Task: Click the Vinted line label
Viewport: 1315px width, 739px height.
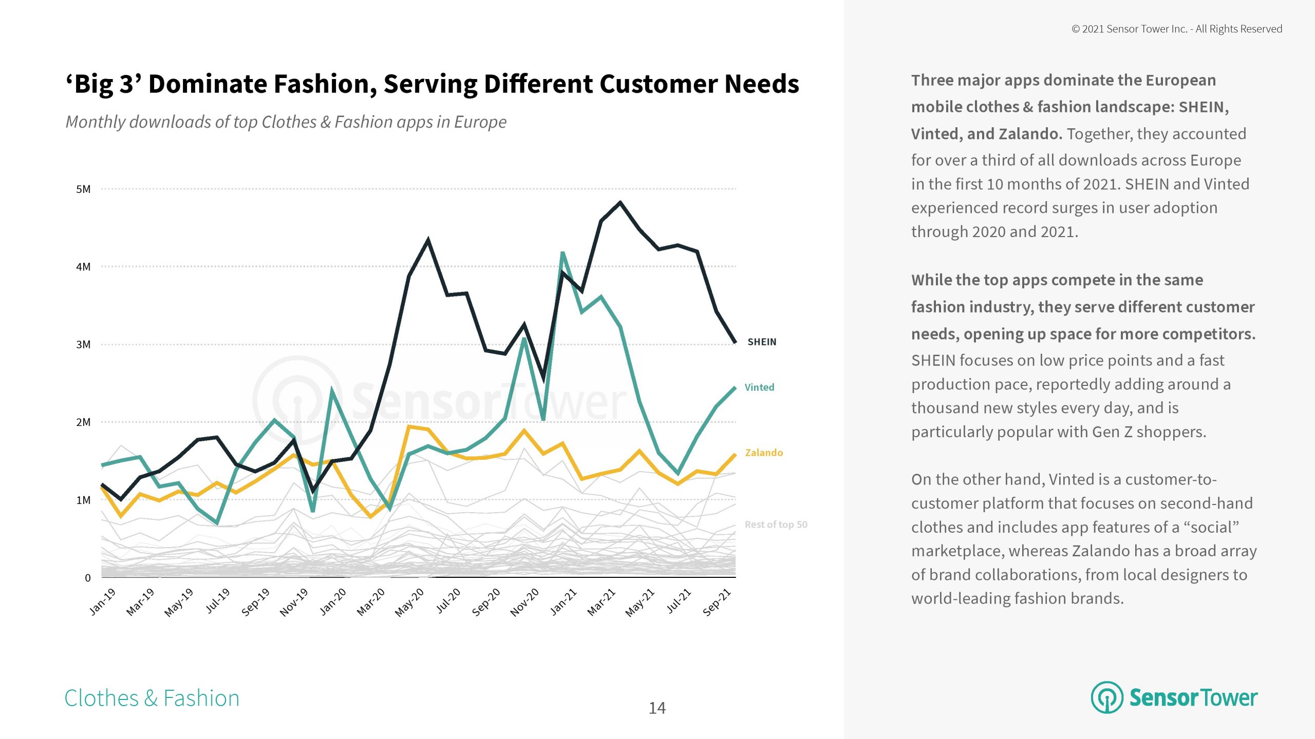Action: click(759, 387)
